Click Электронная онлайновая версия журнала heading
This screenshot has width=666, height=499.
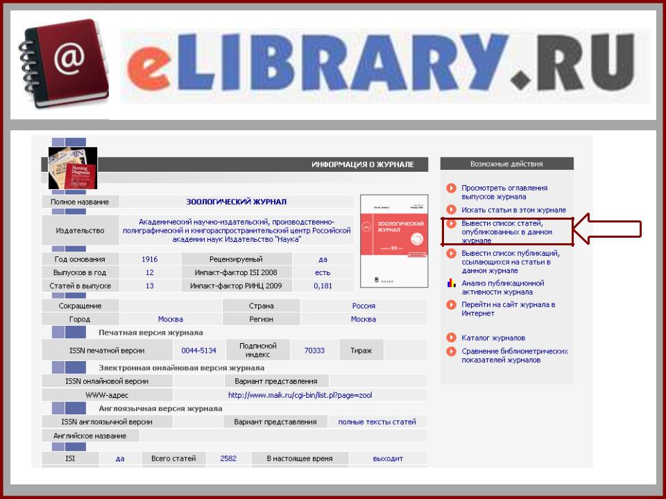click(181, 368)
